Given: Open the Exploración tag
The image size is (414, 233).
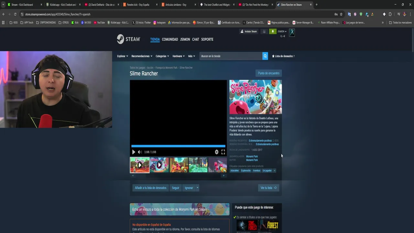Looking at the screenshot, I should (246, 171).
